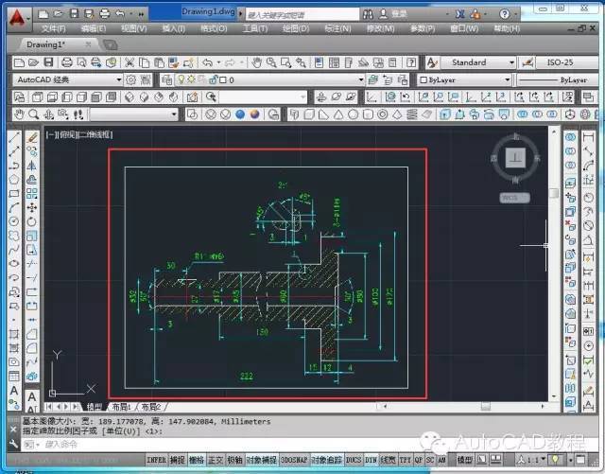Select the Multiline Text tool (A)
The height and width of the screenshot is (474, 605).
point(14,390)
